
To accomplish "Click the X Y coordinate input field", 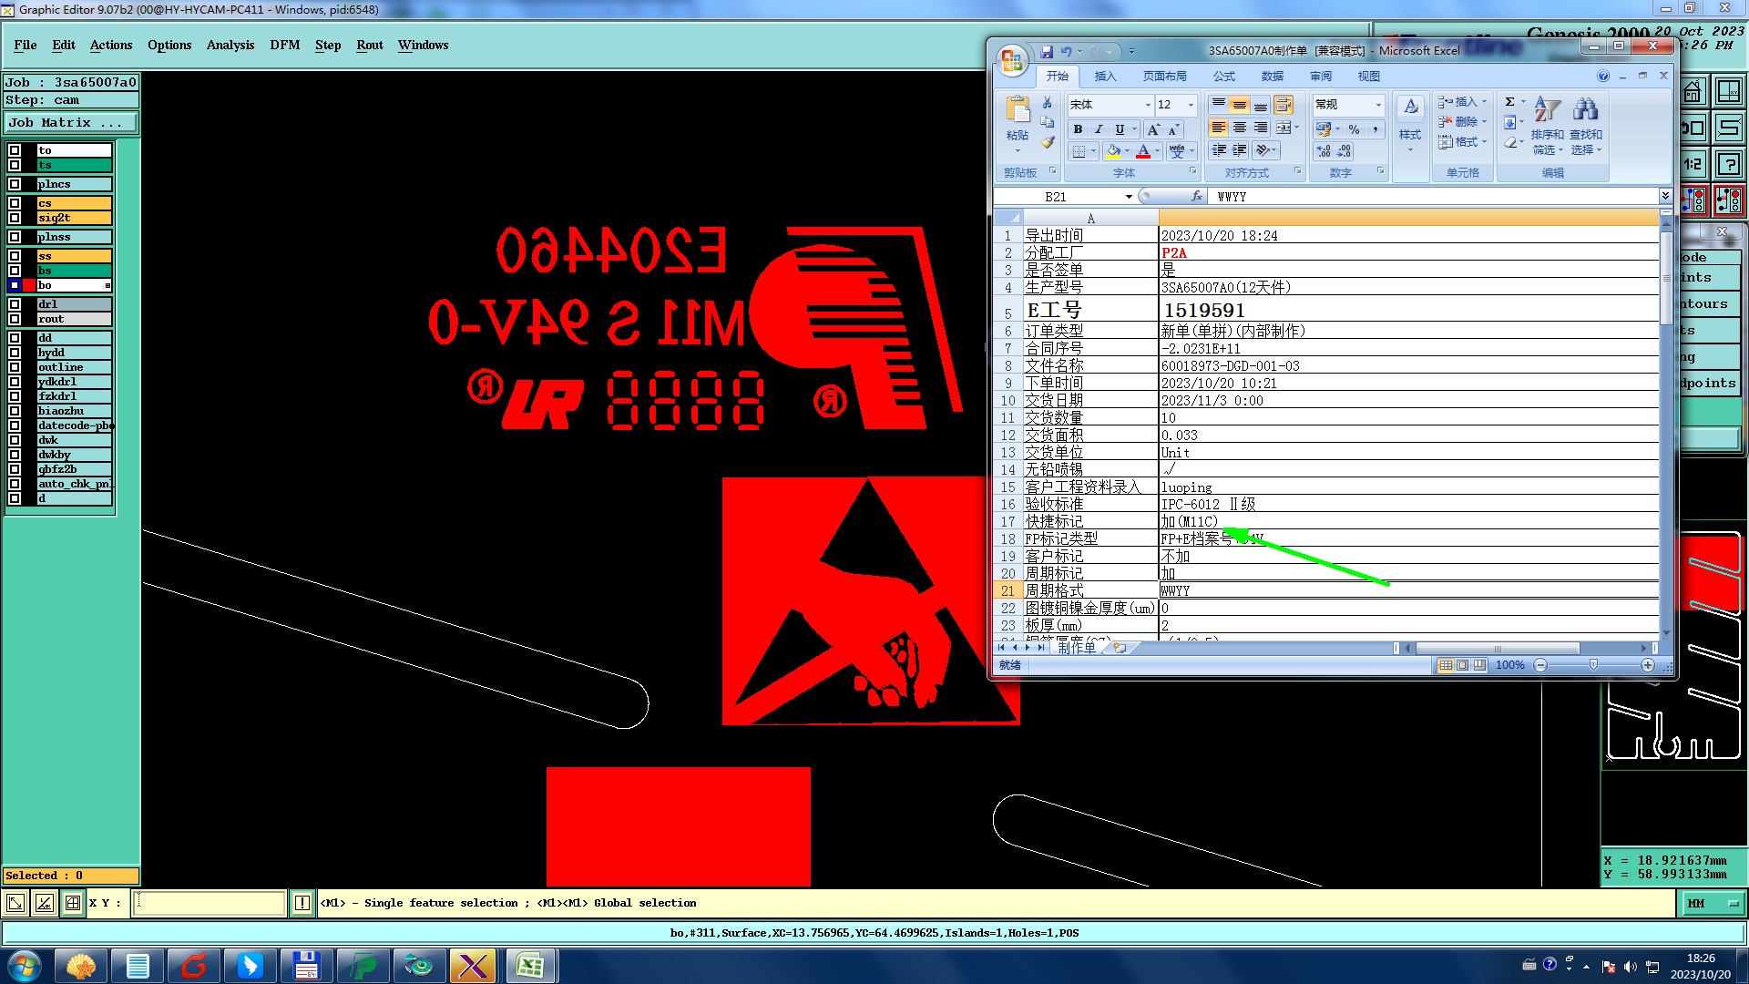I will tap(210, 903).
